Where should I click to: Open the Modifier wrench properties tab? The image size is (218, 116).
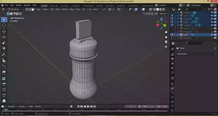point(173,88)
